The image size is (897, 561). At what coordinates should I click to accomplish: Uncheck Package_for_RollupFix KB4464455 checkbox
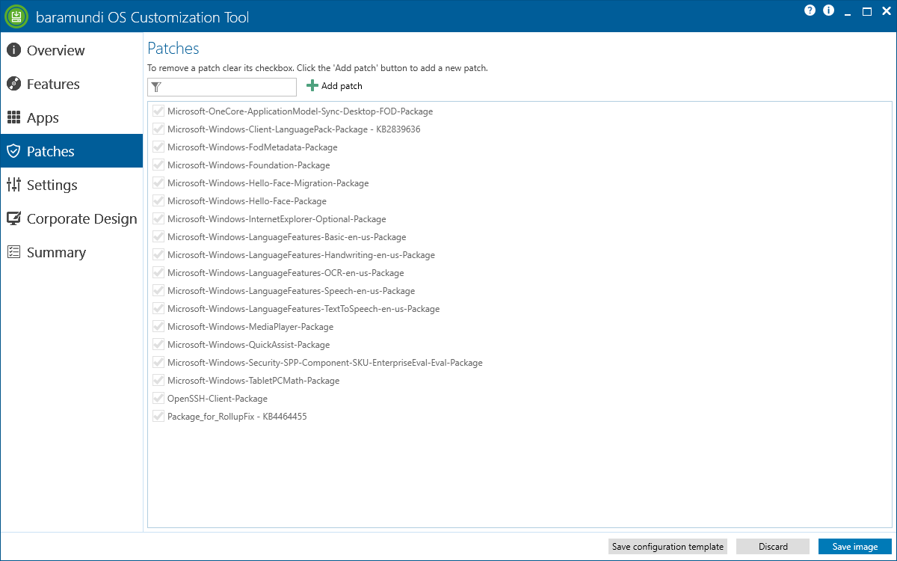pyautogui.click(x=158, y=417)
